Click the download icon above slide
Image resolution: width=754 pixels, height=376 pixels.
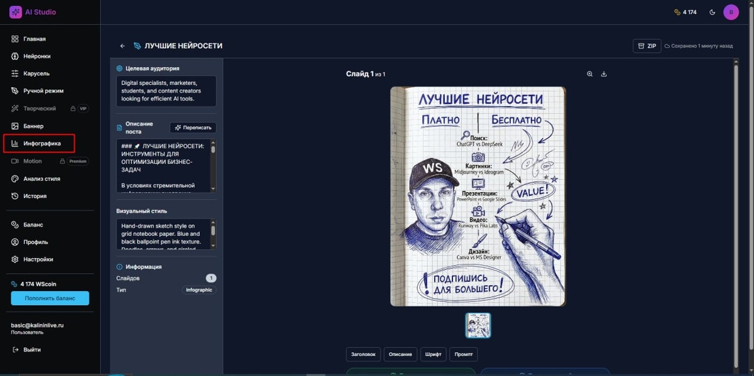pyautogui.click(x=604, y=74)
